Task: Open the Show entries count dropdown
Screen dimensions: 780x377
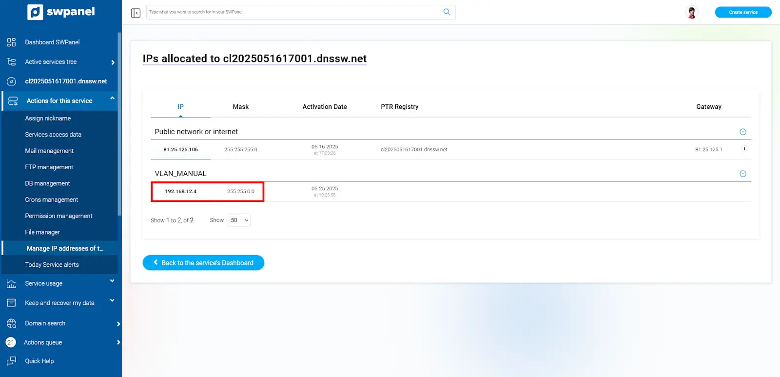Action: pyautogui.click(x=239, y=220)
